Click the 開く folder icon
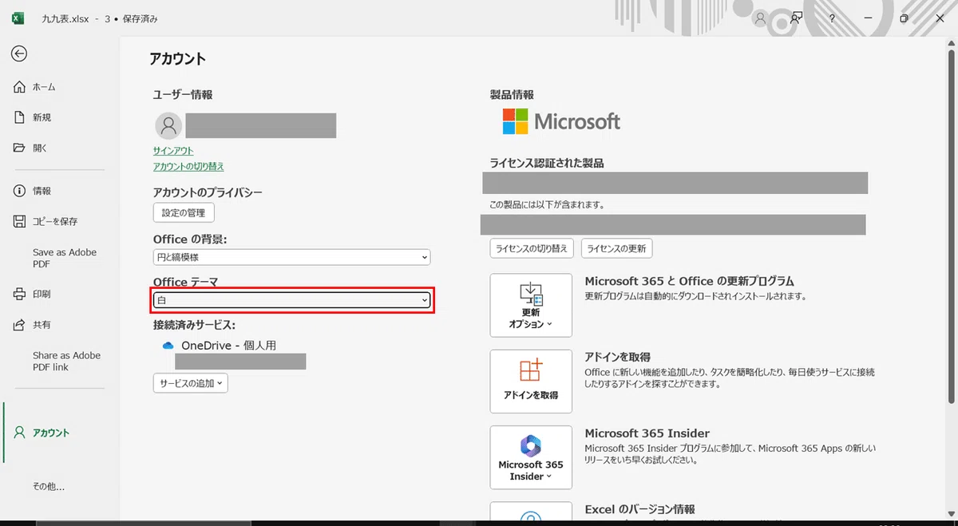 tap(20, 148)
